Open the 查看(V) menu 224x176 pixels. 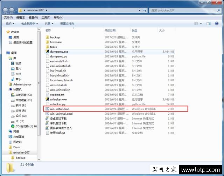33,18
